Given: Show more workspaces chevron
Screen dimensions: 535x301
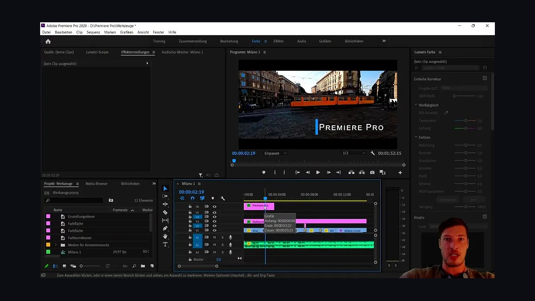Looking at the screenshot, I should 384,41.
